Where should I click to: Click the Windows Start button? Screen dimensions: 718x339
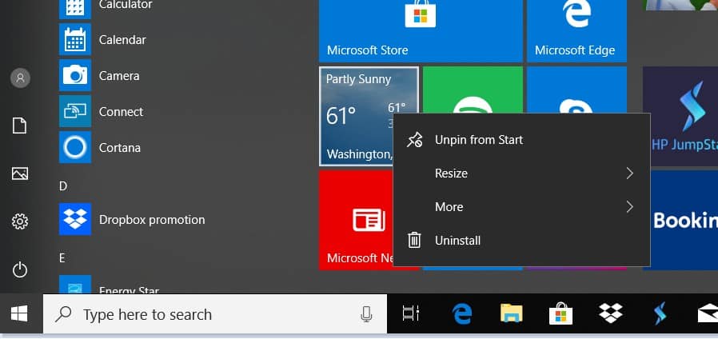pos(19,314)
